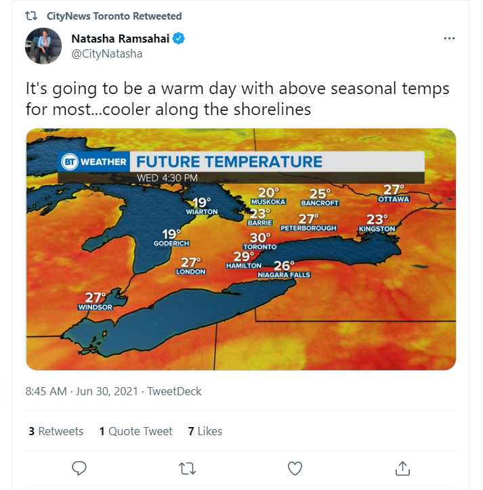Click the reply speech bubble icon
Image resolution: width=483 pixels, height=490 pixels.
79,468
